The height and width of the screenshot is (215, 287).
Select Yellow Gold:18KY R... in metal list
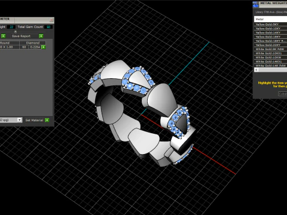271,41
